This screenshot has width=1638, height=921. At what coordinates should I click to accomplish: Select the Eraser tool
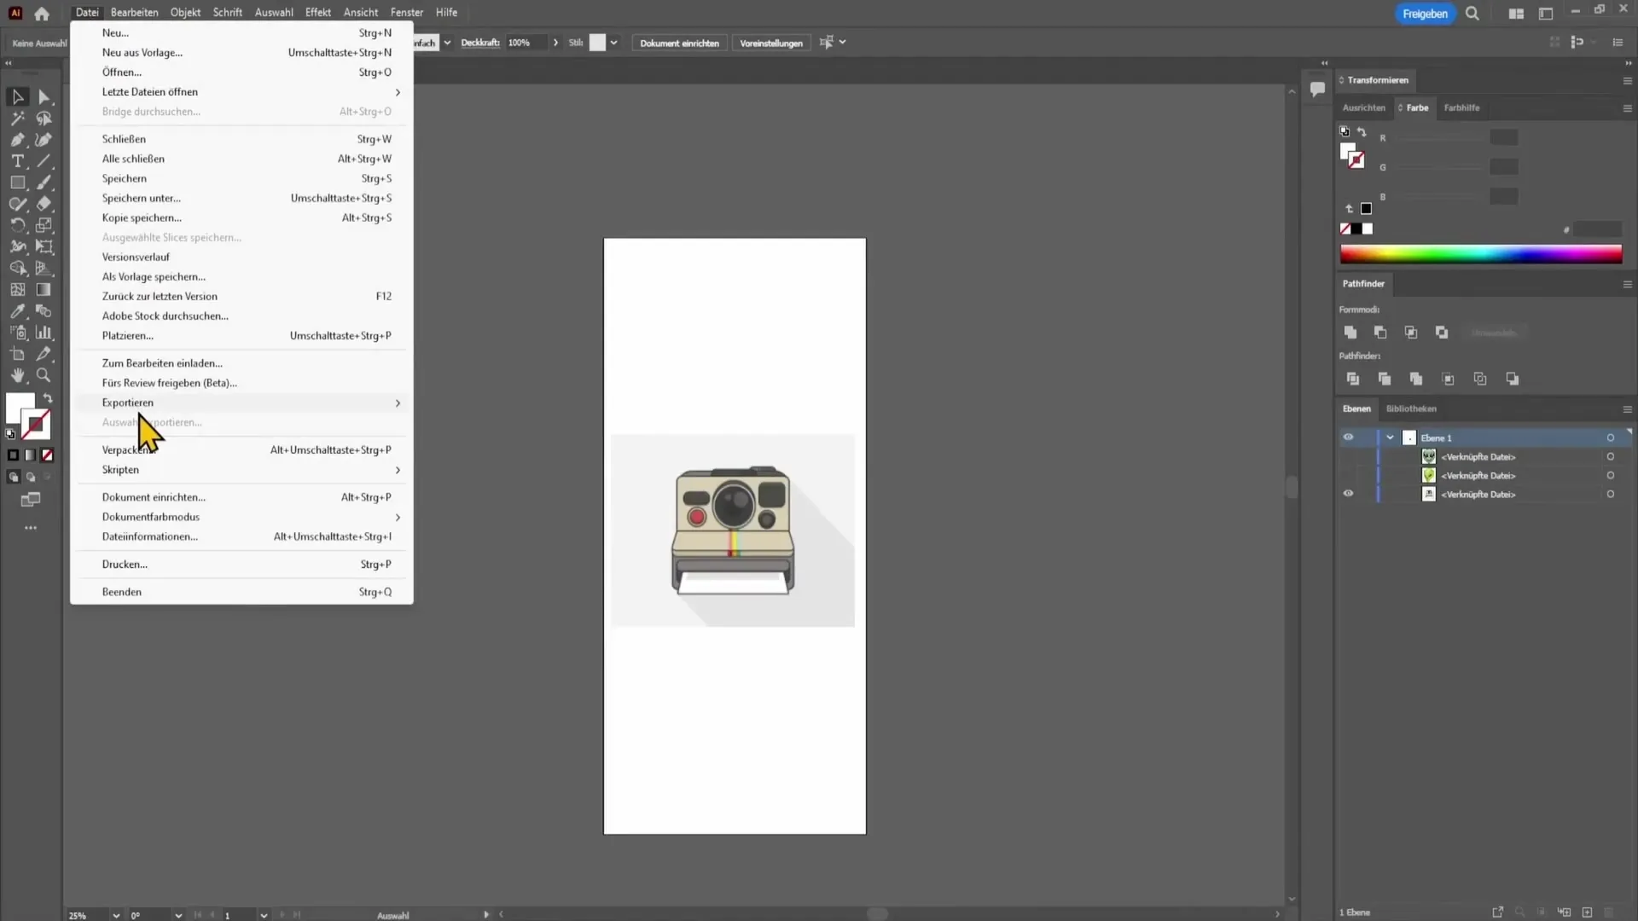click(x=44, y=204)
